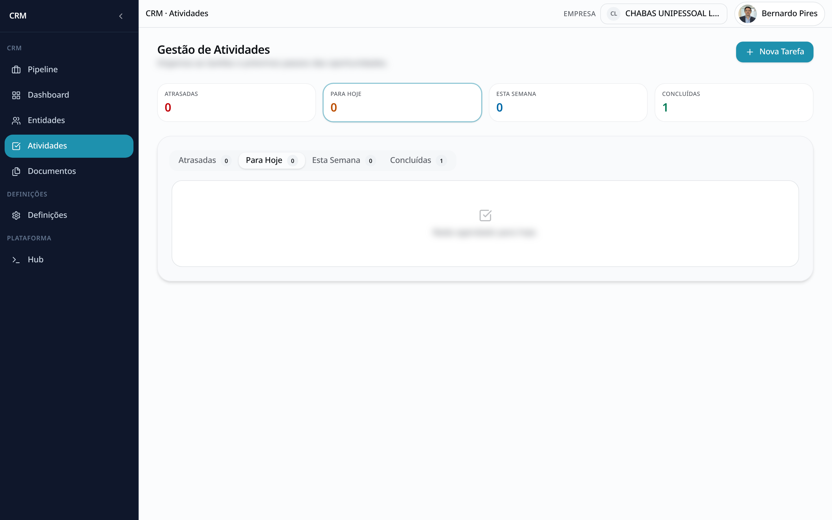Click Bernardo Pires profile avatar photo
This screenshot has height=520, width=832.
coord(747,14)
